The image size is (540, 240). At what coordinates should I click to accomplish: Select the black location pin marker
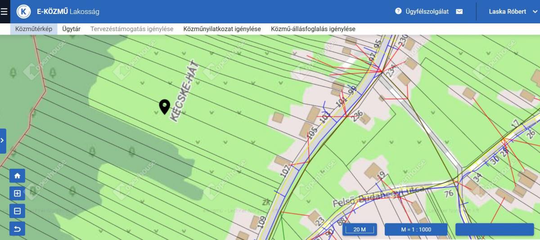click(164, 106)
